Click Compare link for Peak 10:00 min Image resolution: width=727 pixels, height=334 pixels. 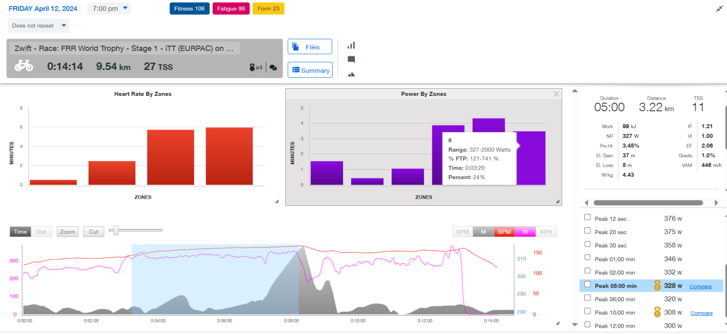(x=701, y=313)
